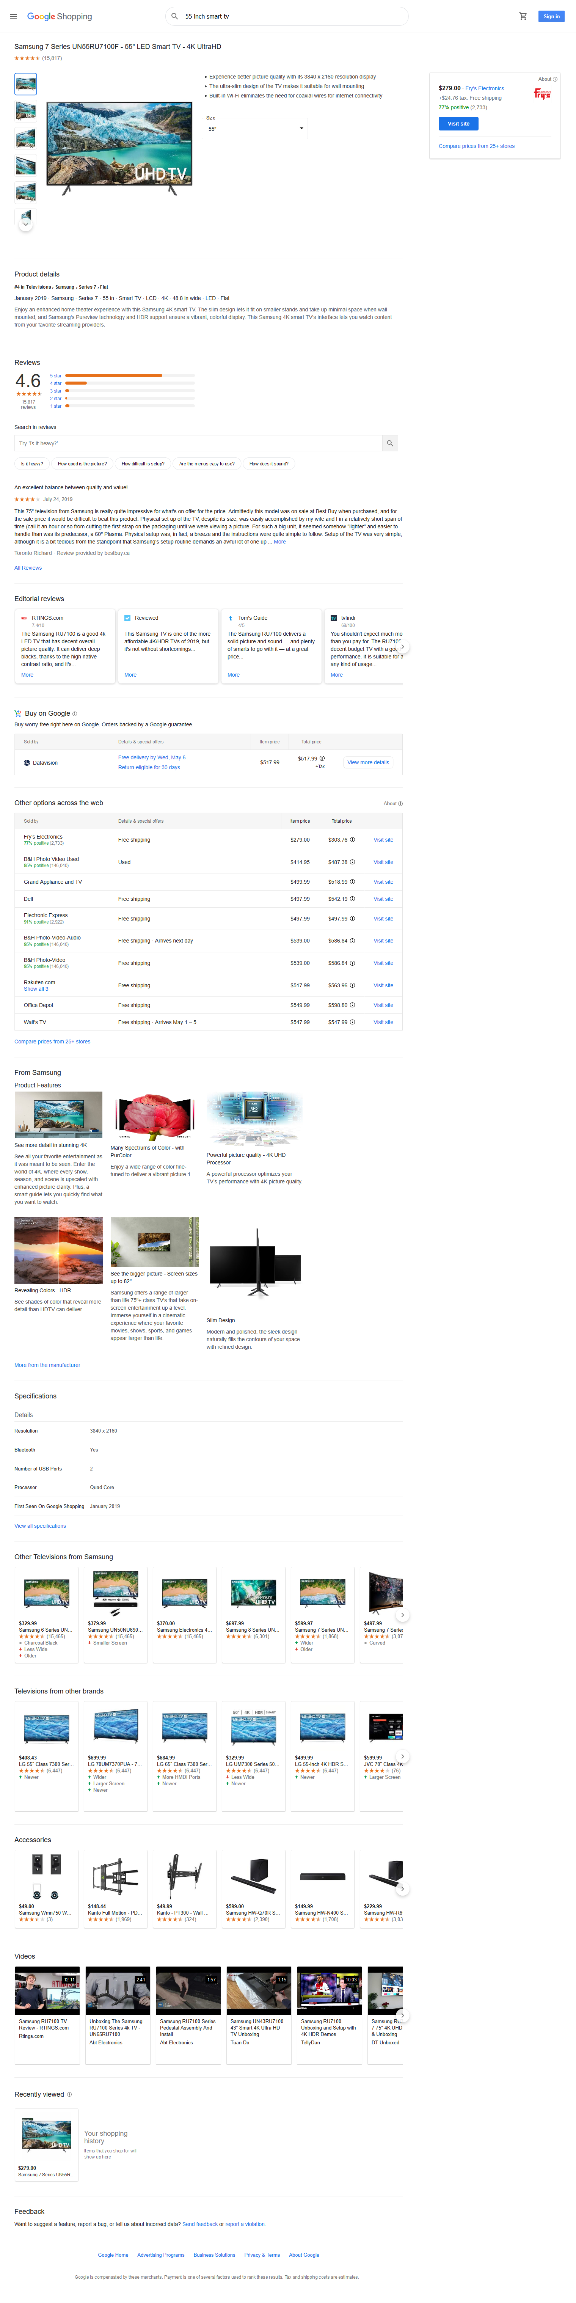
Task: Open Google Home footer link
Action: pyautogui.click(x=113, y=2255)
